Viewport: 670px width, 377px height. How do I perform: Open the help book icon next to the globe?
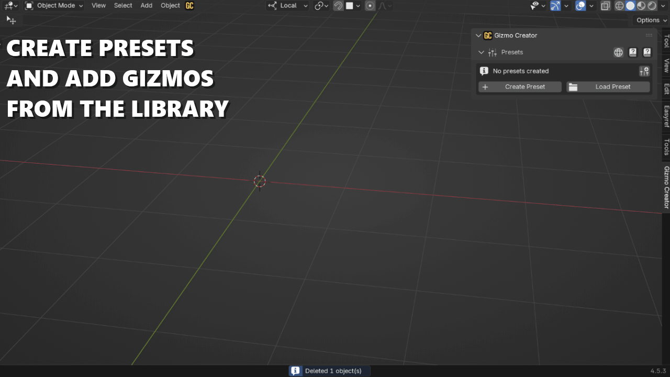(633, 52)
